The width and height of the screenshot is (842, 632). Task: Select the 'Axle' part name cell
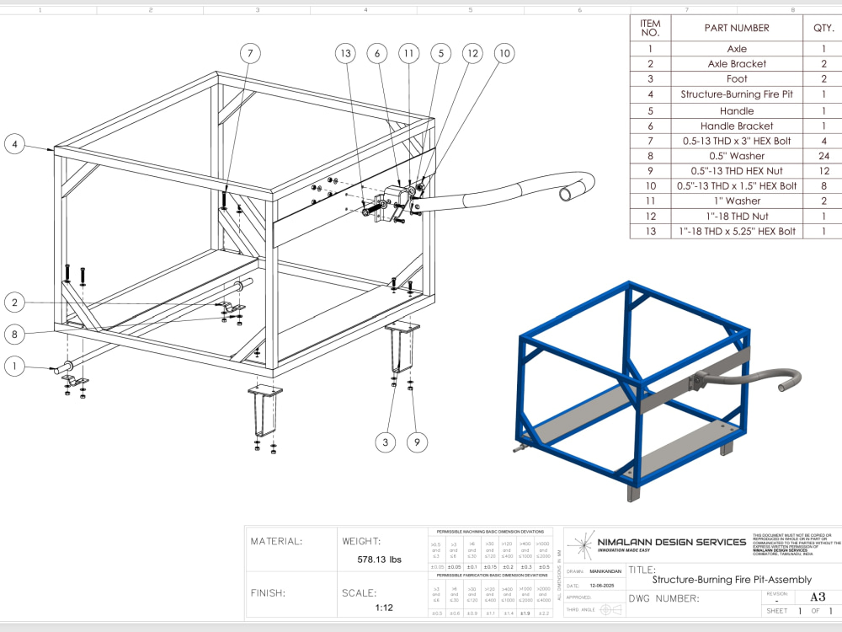tap(737, 48)
